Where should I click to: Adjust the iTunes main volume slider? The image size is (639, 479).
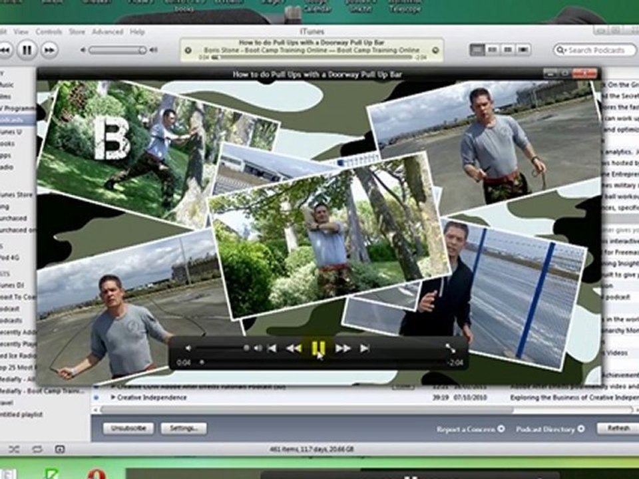[117, 50]
